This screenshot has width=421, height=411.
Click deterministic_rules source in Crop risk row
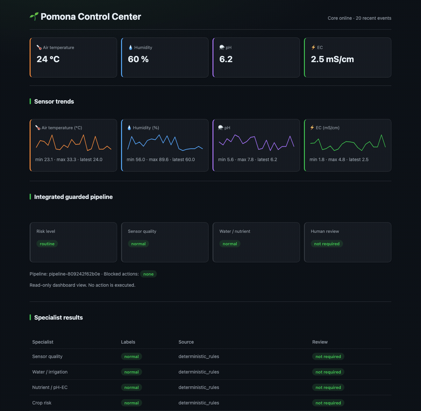[199, 403]
